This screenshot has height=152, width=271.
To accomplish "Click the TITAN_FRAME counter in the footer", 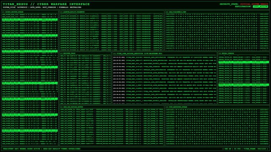I will 255,149.
